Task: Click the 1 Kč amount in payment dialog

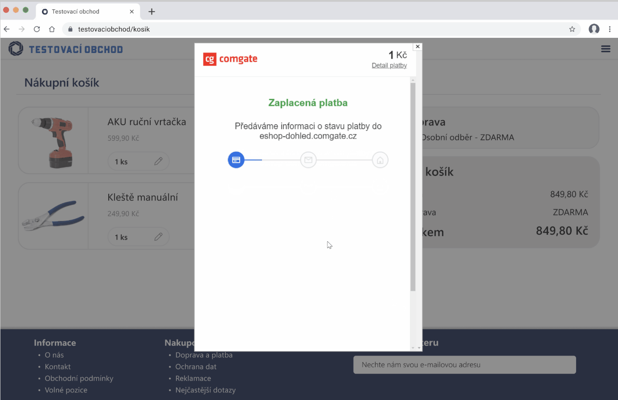Action: 398,55
